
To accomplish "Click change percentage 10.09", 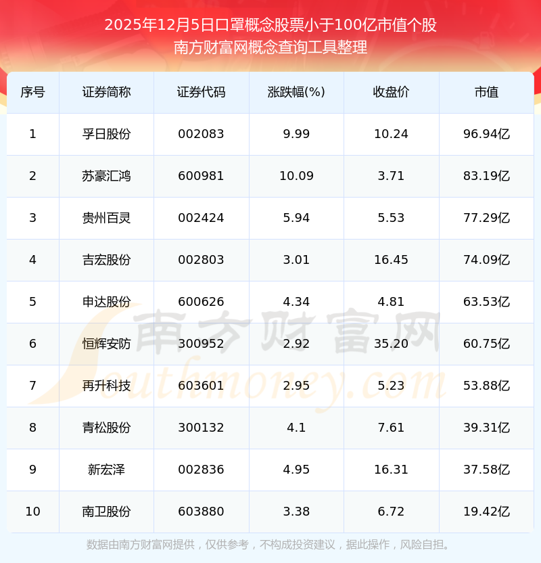I will 296,176.
